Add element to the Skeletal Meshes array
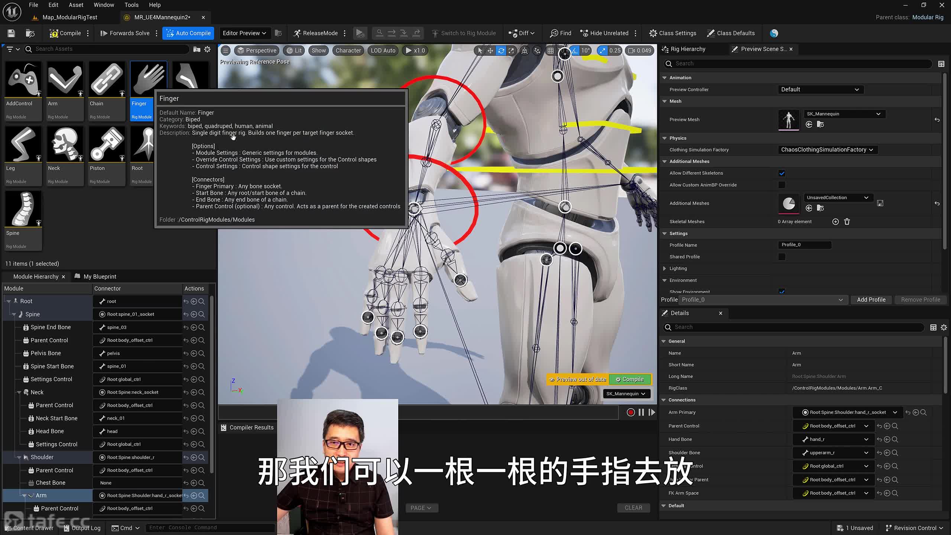The height and width of the screenshot is (535, 951). 835,222
